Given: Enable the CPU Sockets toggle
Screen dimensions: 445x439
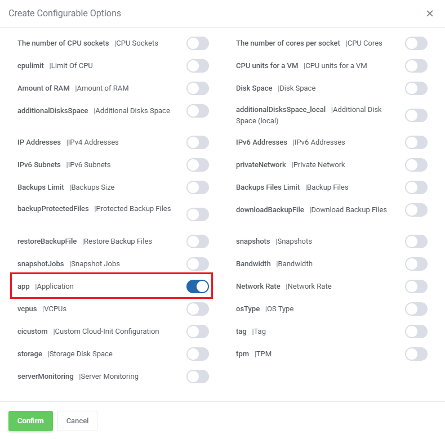Looking at the screenshot, I should [198, 43].
